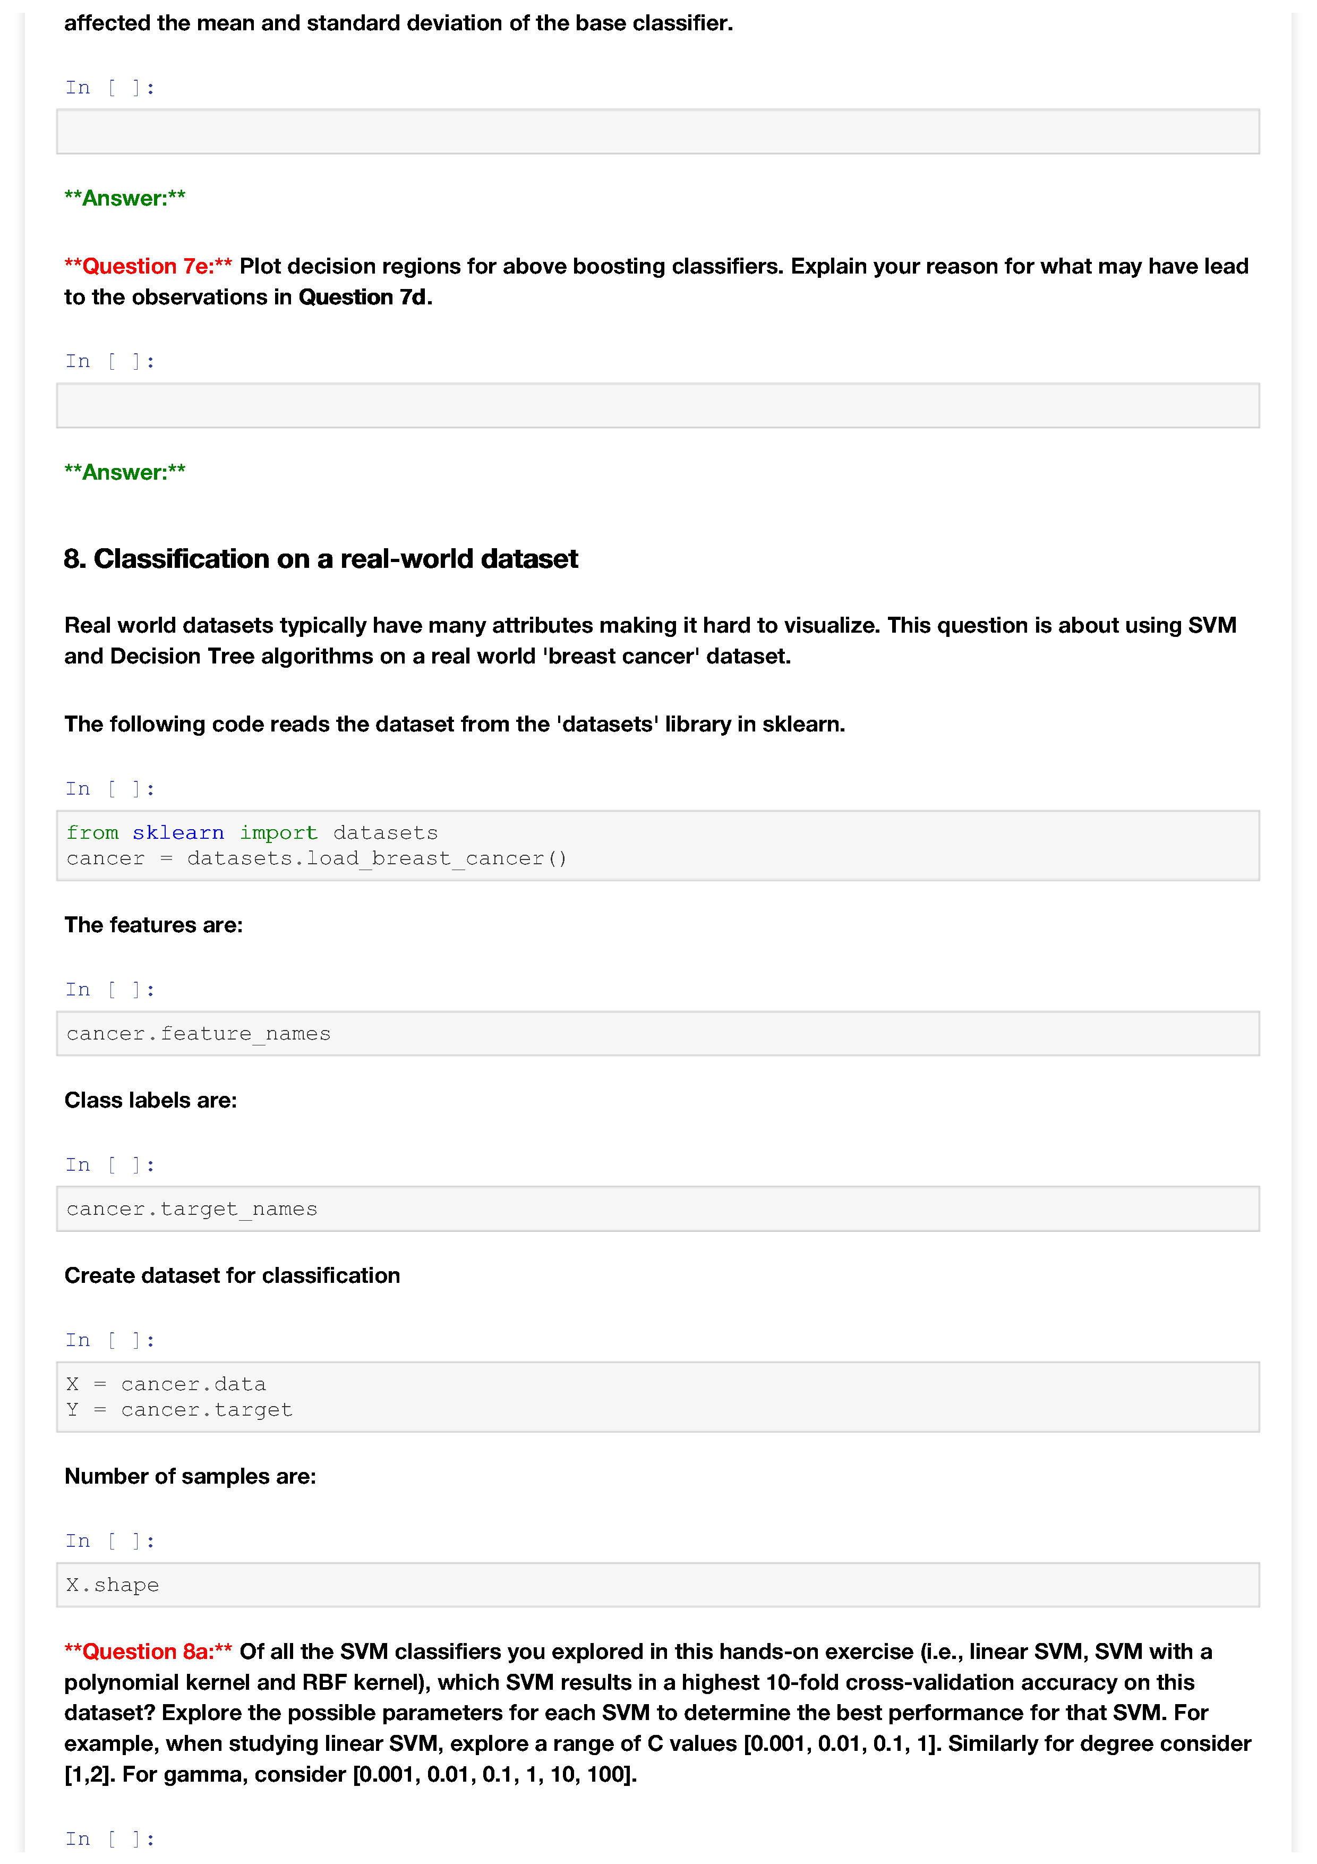Click the In [ ] prompt above X.shape
The width and height of the screenshot is (1317, 1864).
[x=109, y=1540]
